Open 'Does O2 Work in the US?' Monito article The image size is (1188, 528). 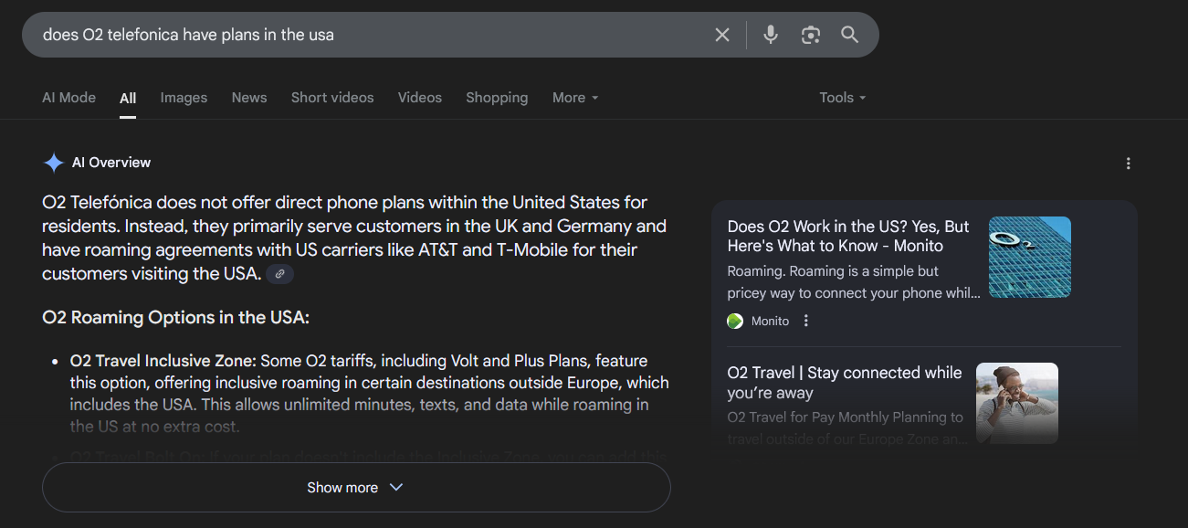coord(848,236)
